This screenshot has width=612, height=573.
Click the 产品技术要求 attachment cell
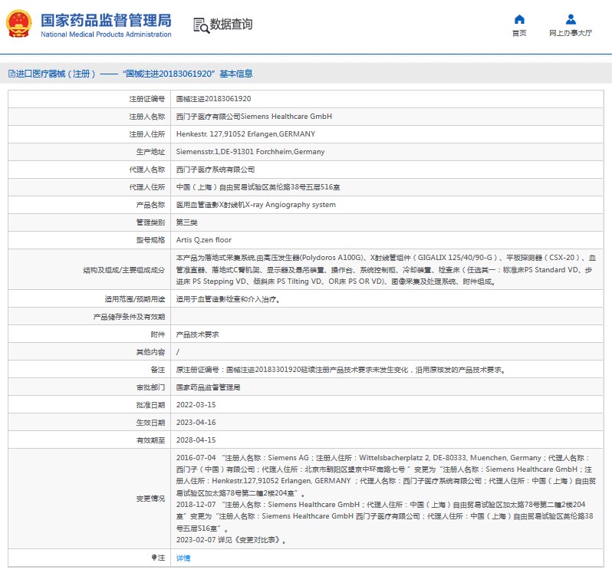click(x=198, y=334)
